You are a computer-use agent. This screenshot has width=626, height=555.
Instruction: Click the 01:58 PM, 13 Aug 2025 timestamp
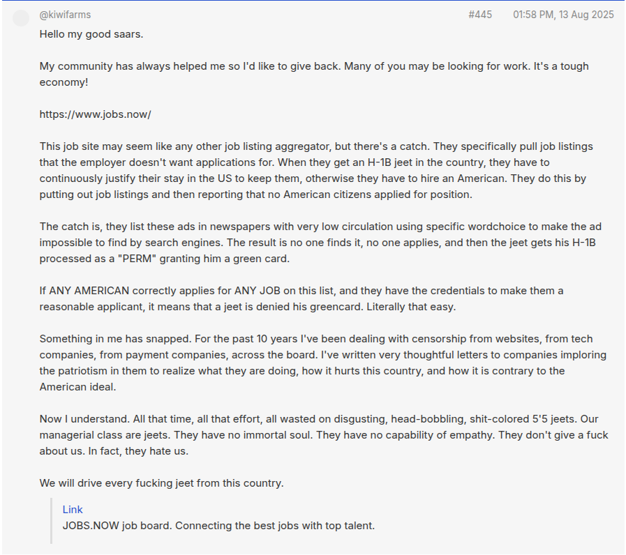(563, 15)
